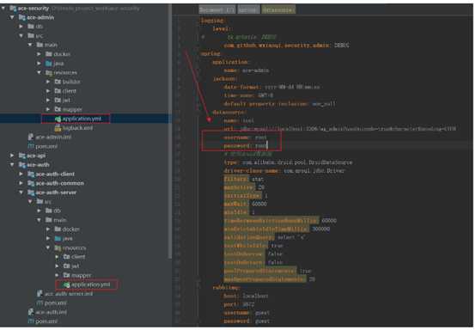
Task: Select the main folder label under ace-admin
Action: coord(51,45)
